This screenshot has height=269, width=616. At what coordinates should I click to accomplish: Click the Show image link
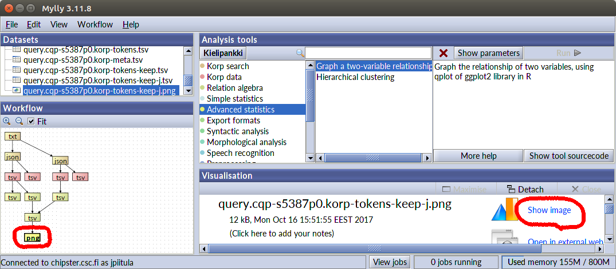click(549, 210)
